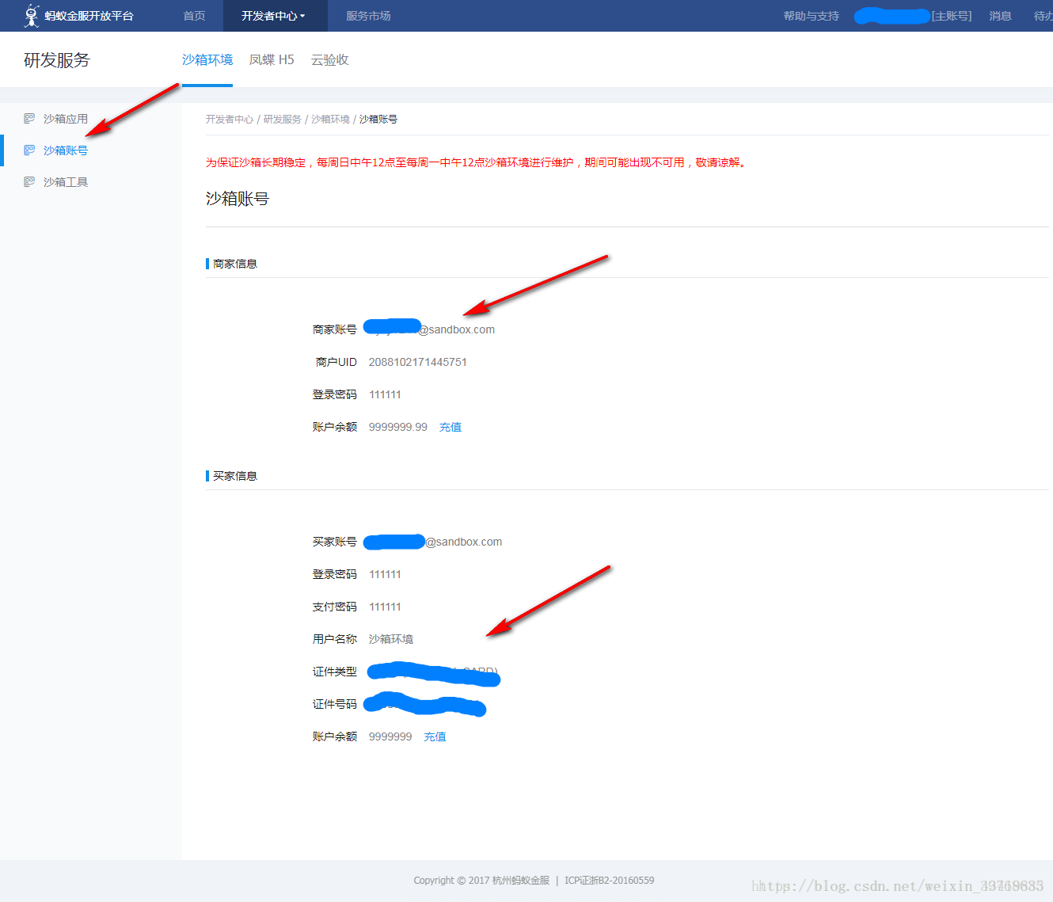The image size is (1053, 902).
Task: Click the Copyright 2017 杭州蚂蚁金服 footer text
Action: point(481,881)
